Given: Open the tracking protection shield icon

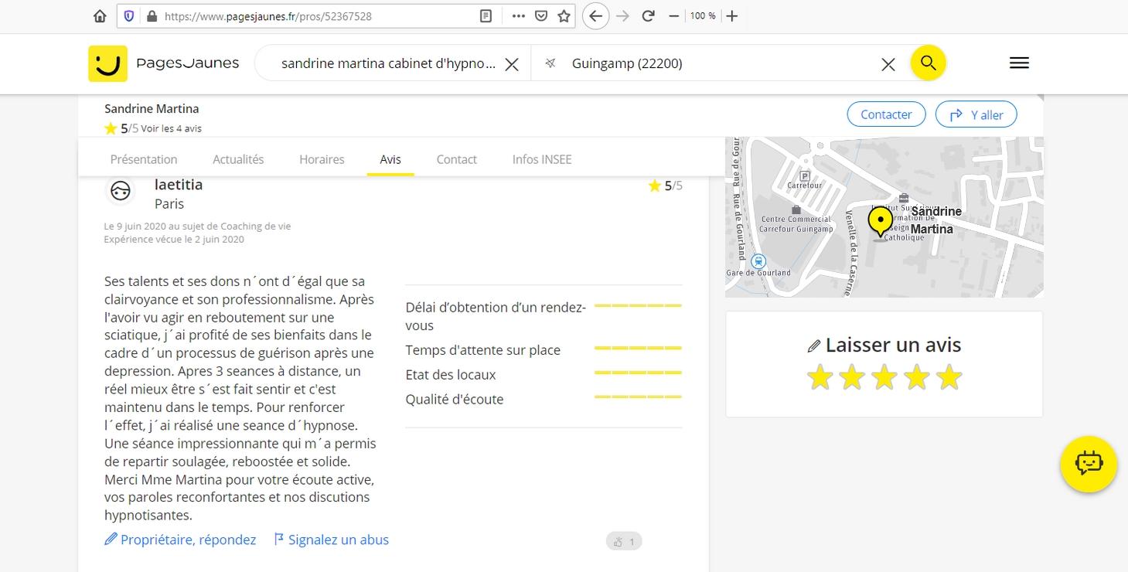Looking at the screenshot, I should (x=129, y=16).
